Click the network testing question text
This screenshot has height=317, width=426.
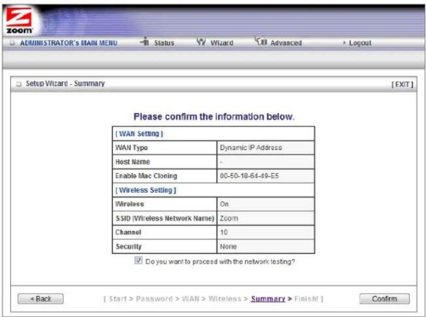pyautogui.click(x=220, y=262)
